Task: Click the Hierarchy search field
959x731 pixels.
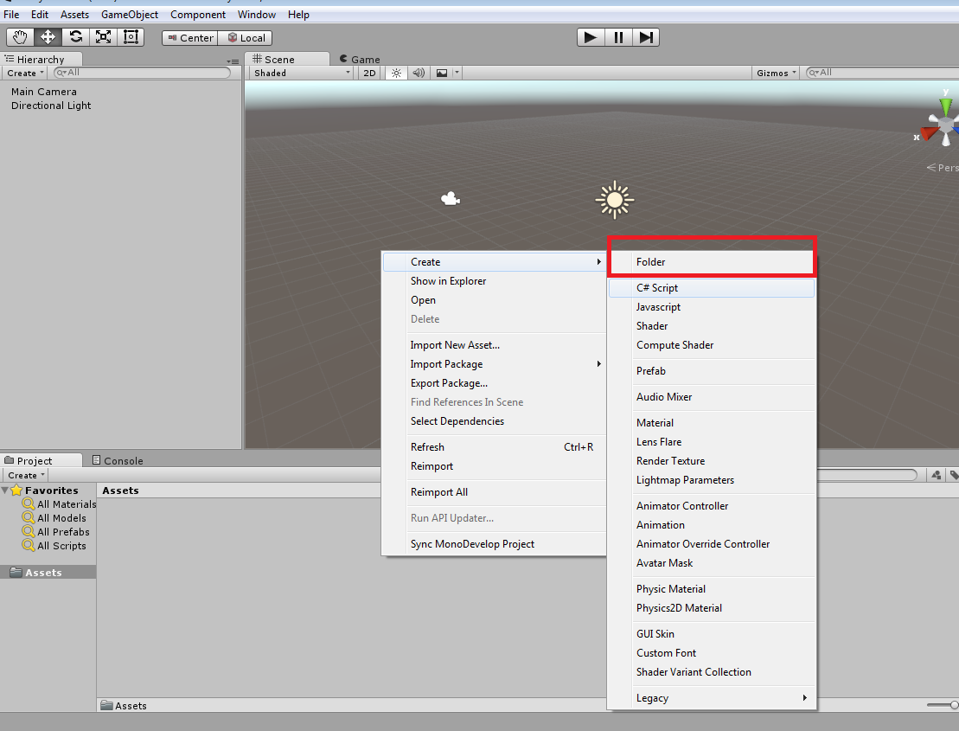Action: (143, 73)
